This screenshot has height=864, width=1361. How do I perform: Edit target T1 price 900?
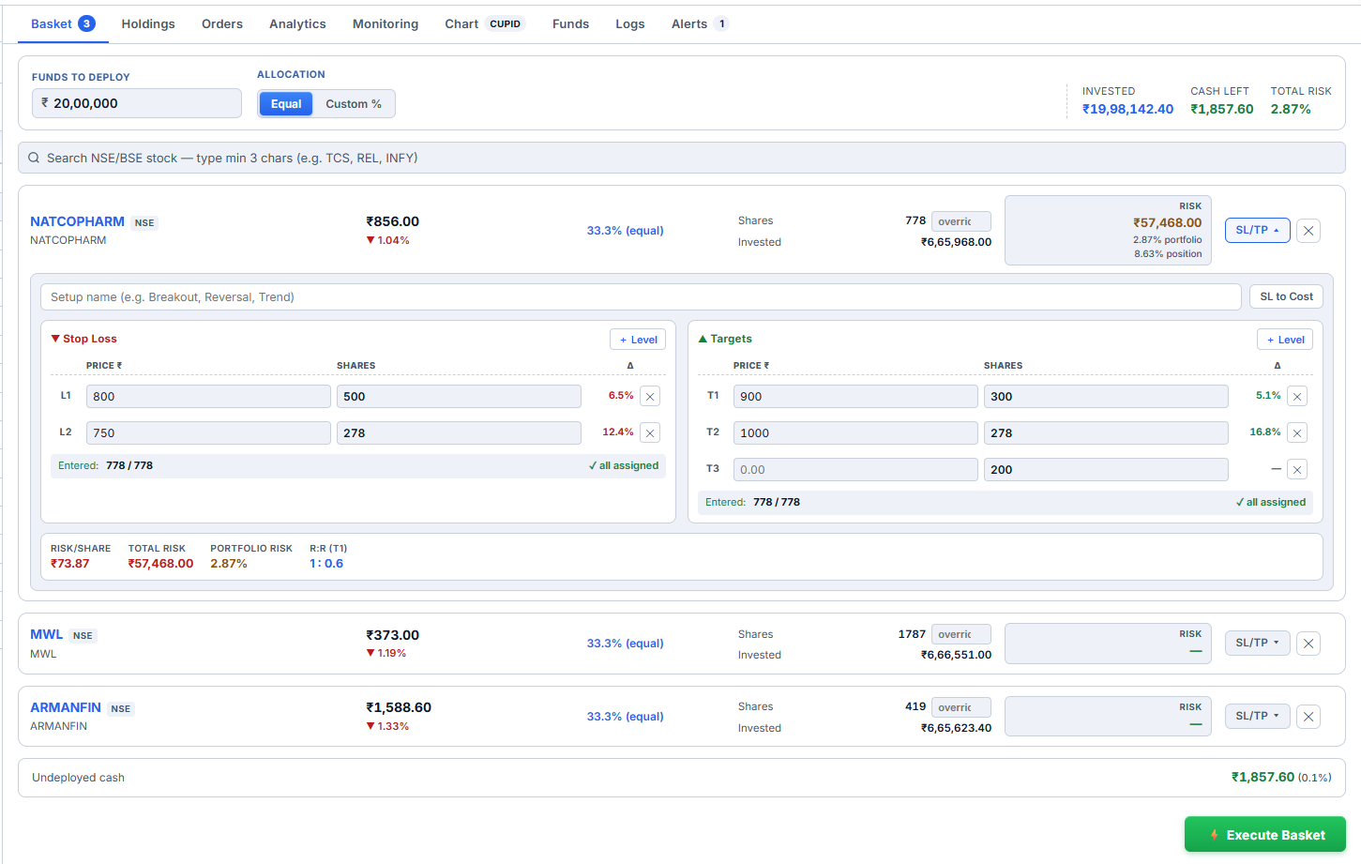click(855, 397)
